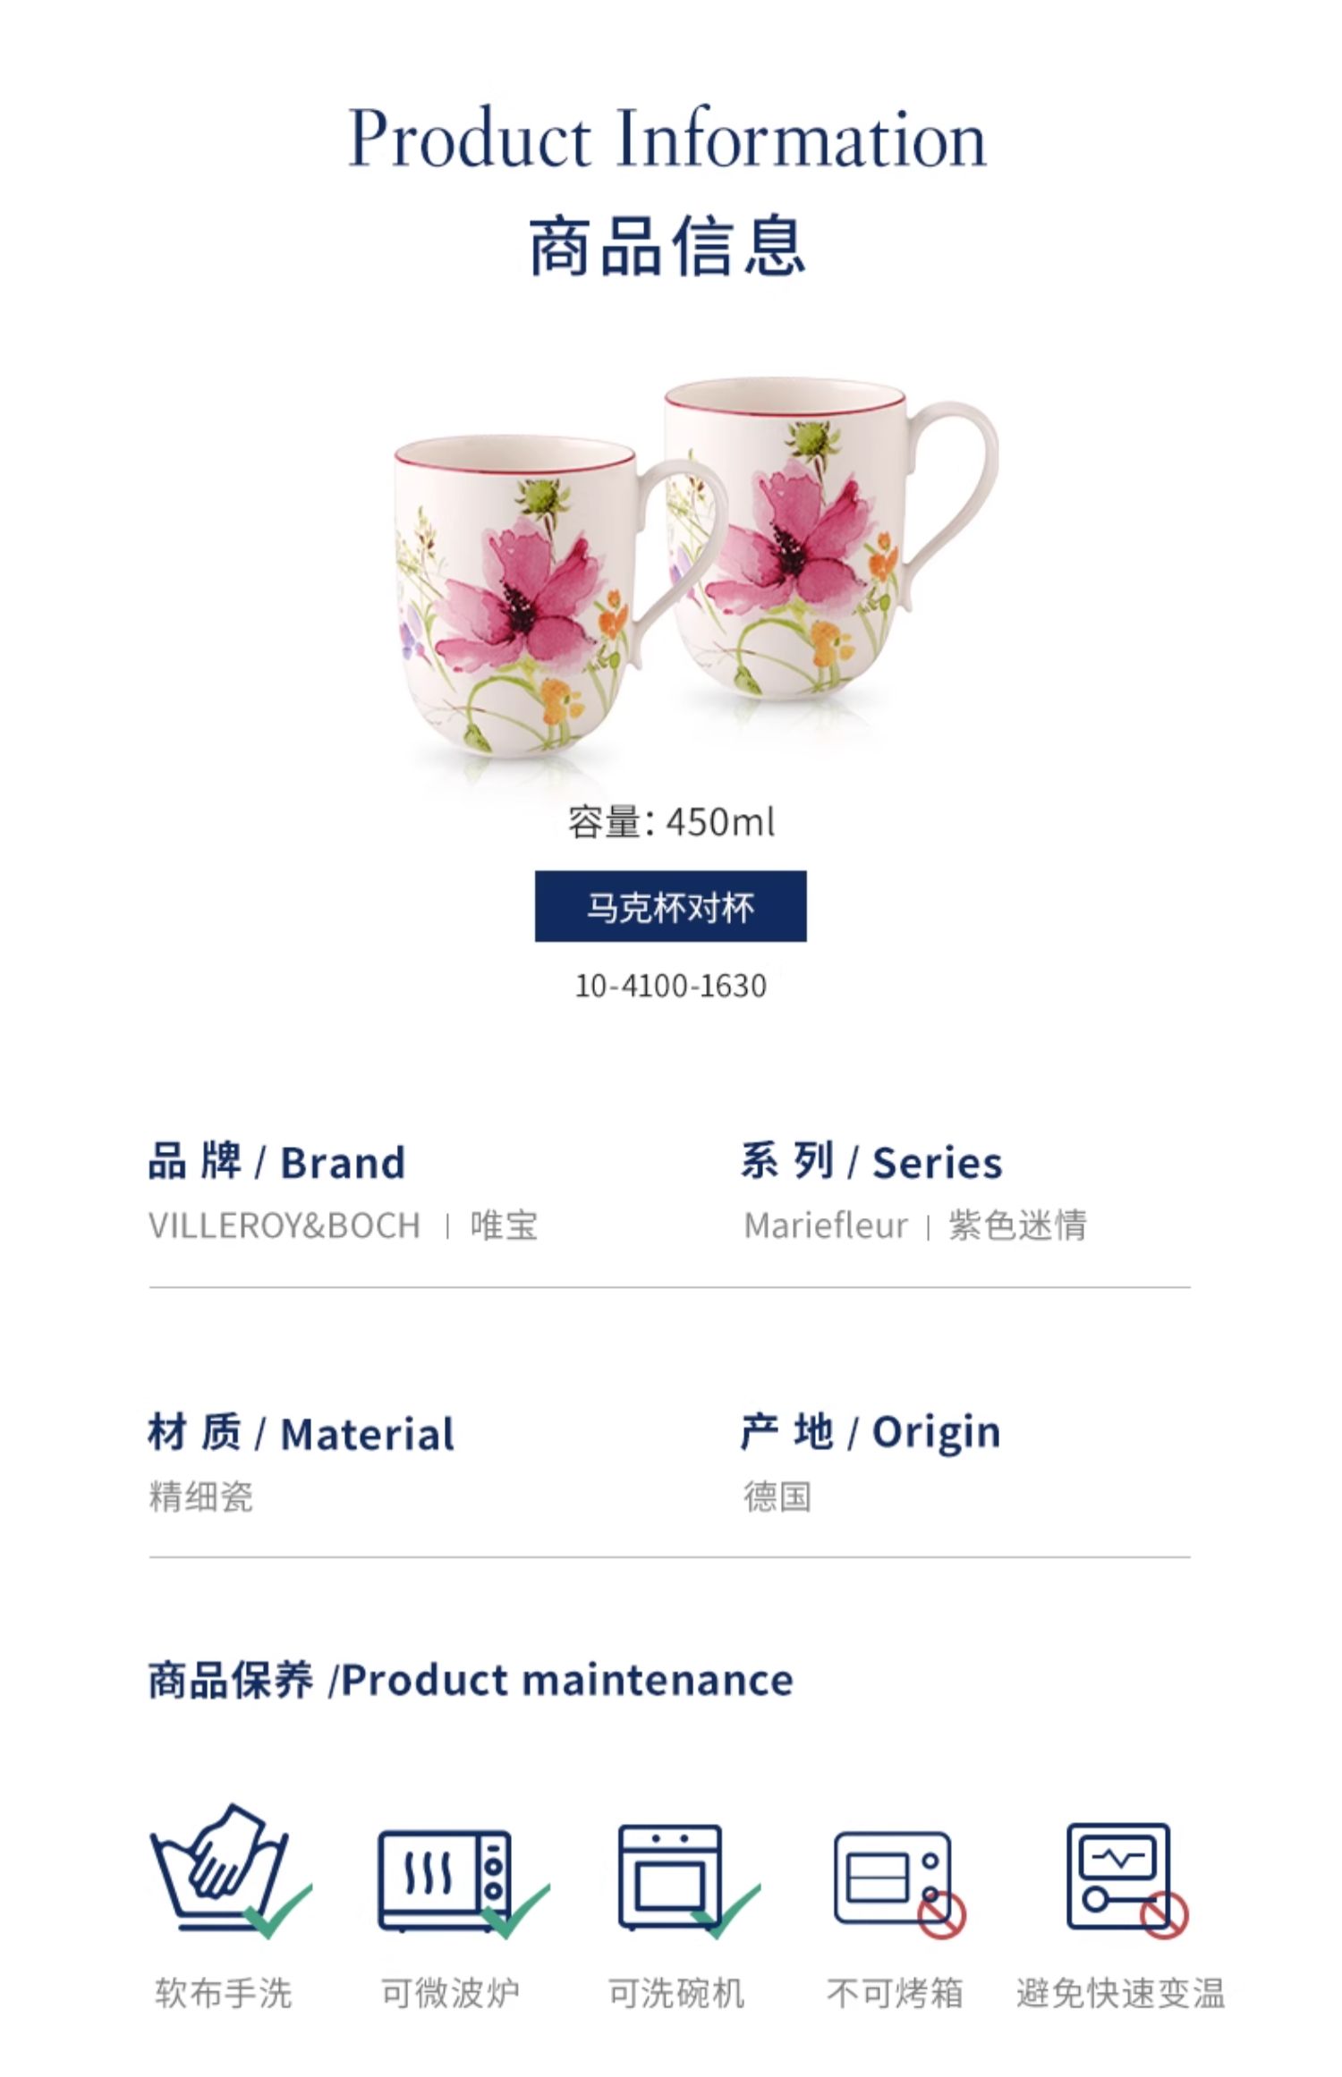Click the 马克杯对杯 blue button
The width and height of the screenshot is (1342, 2077).
[x=670, y=906]
